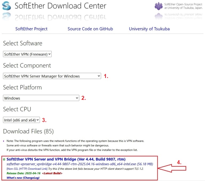This screenshot has width=205, height=181.
Task: Open Source Code on GitHub navigation item
Action: (90, 29)
